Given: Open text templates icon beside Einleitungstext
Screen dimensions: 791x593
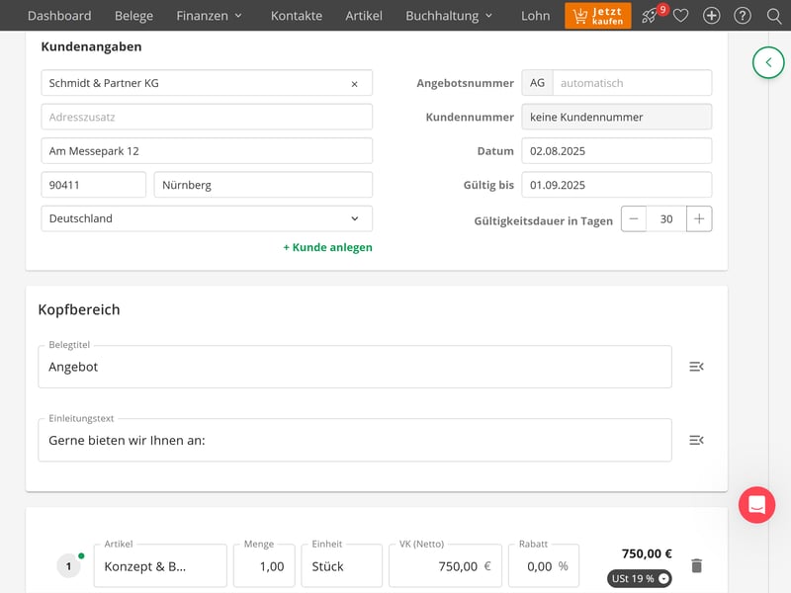Looking at the screenshot, I should tap(696, 440).
